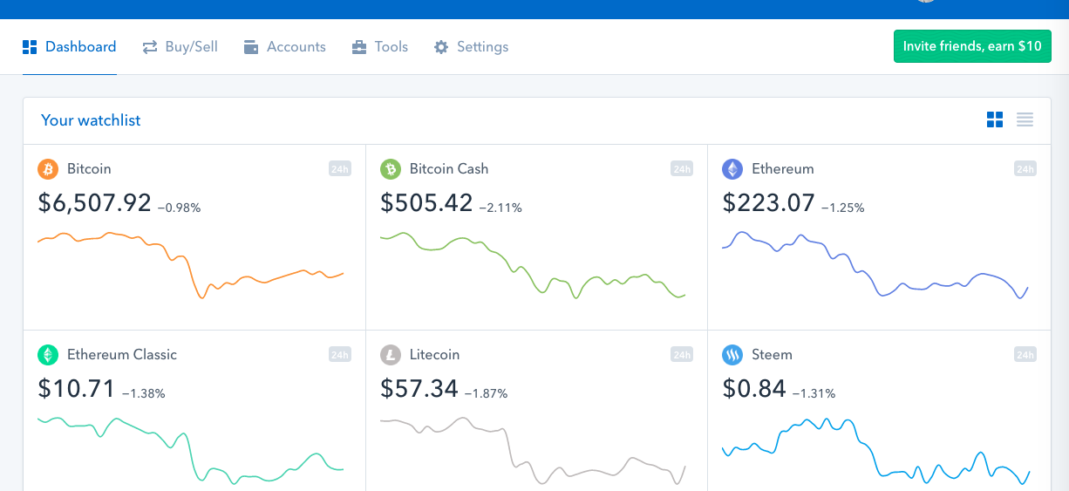Click the Bitcoin price $6,507.92
The height and width of the screenshot is (491, 1069).
point(95,203)
